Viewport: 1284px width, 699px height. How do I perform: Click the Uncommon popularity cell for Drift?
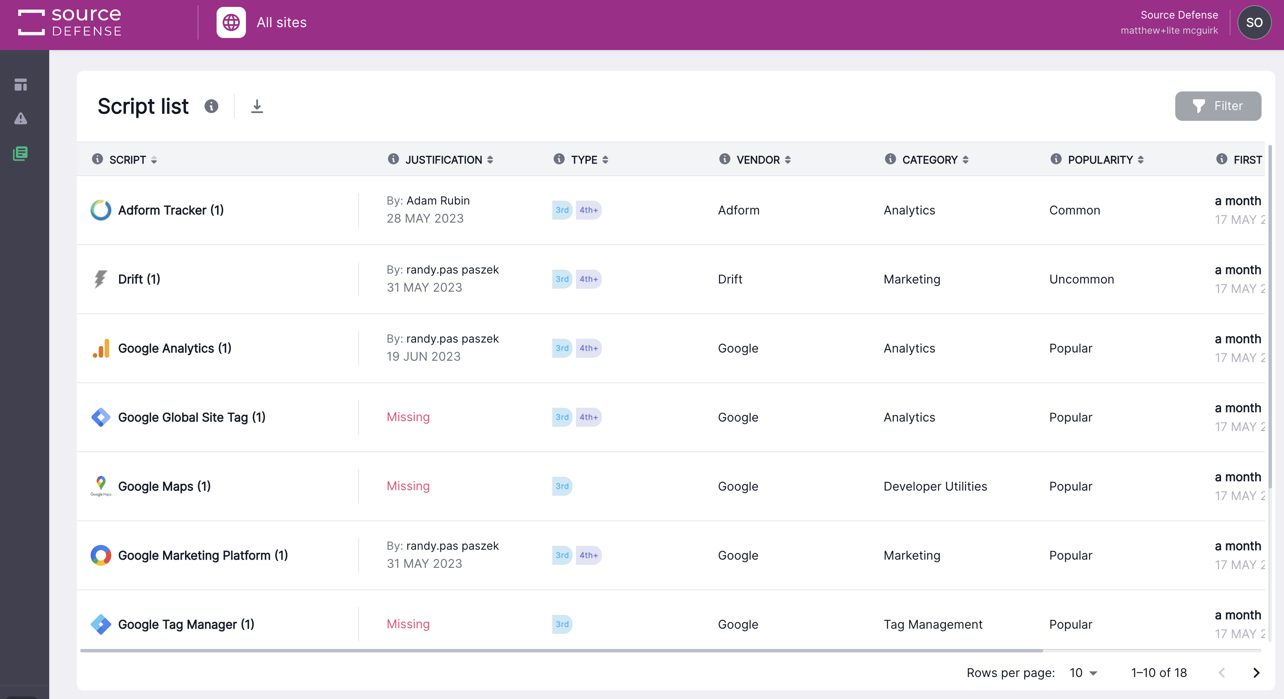point(1081,279)
